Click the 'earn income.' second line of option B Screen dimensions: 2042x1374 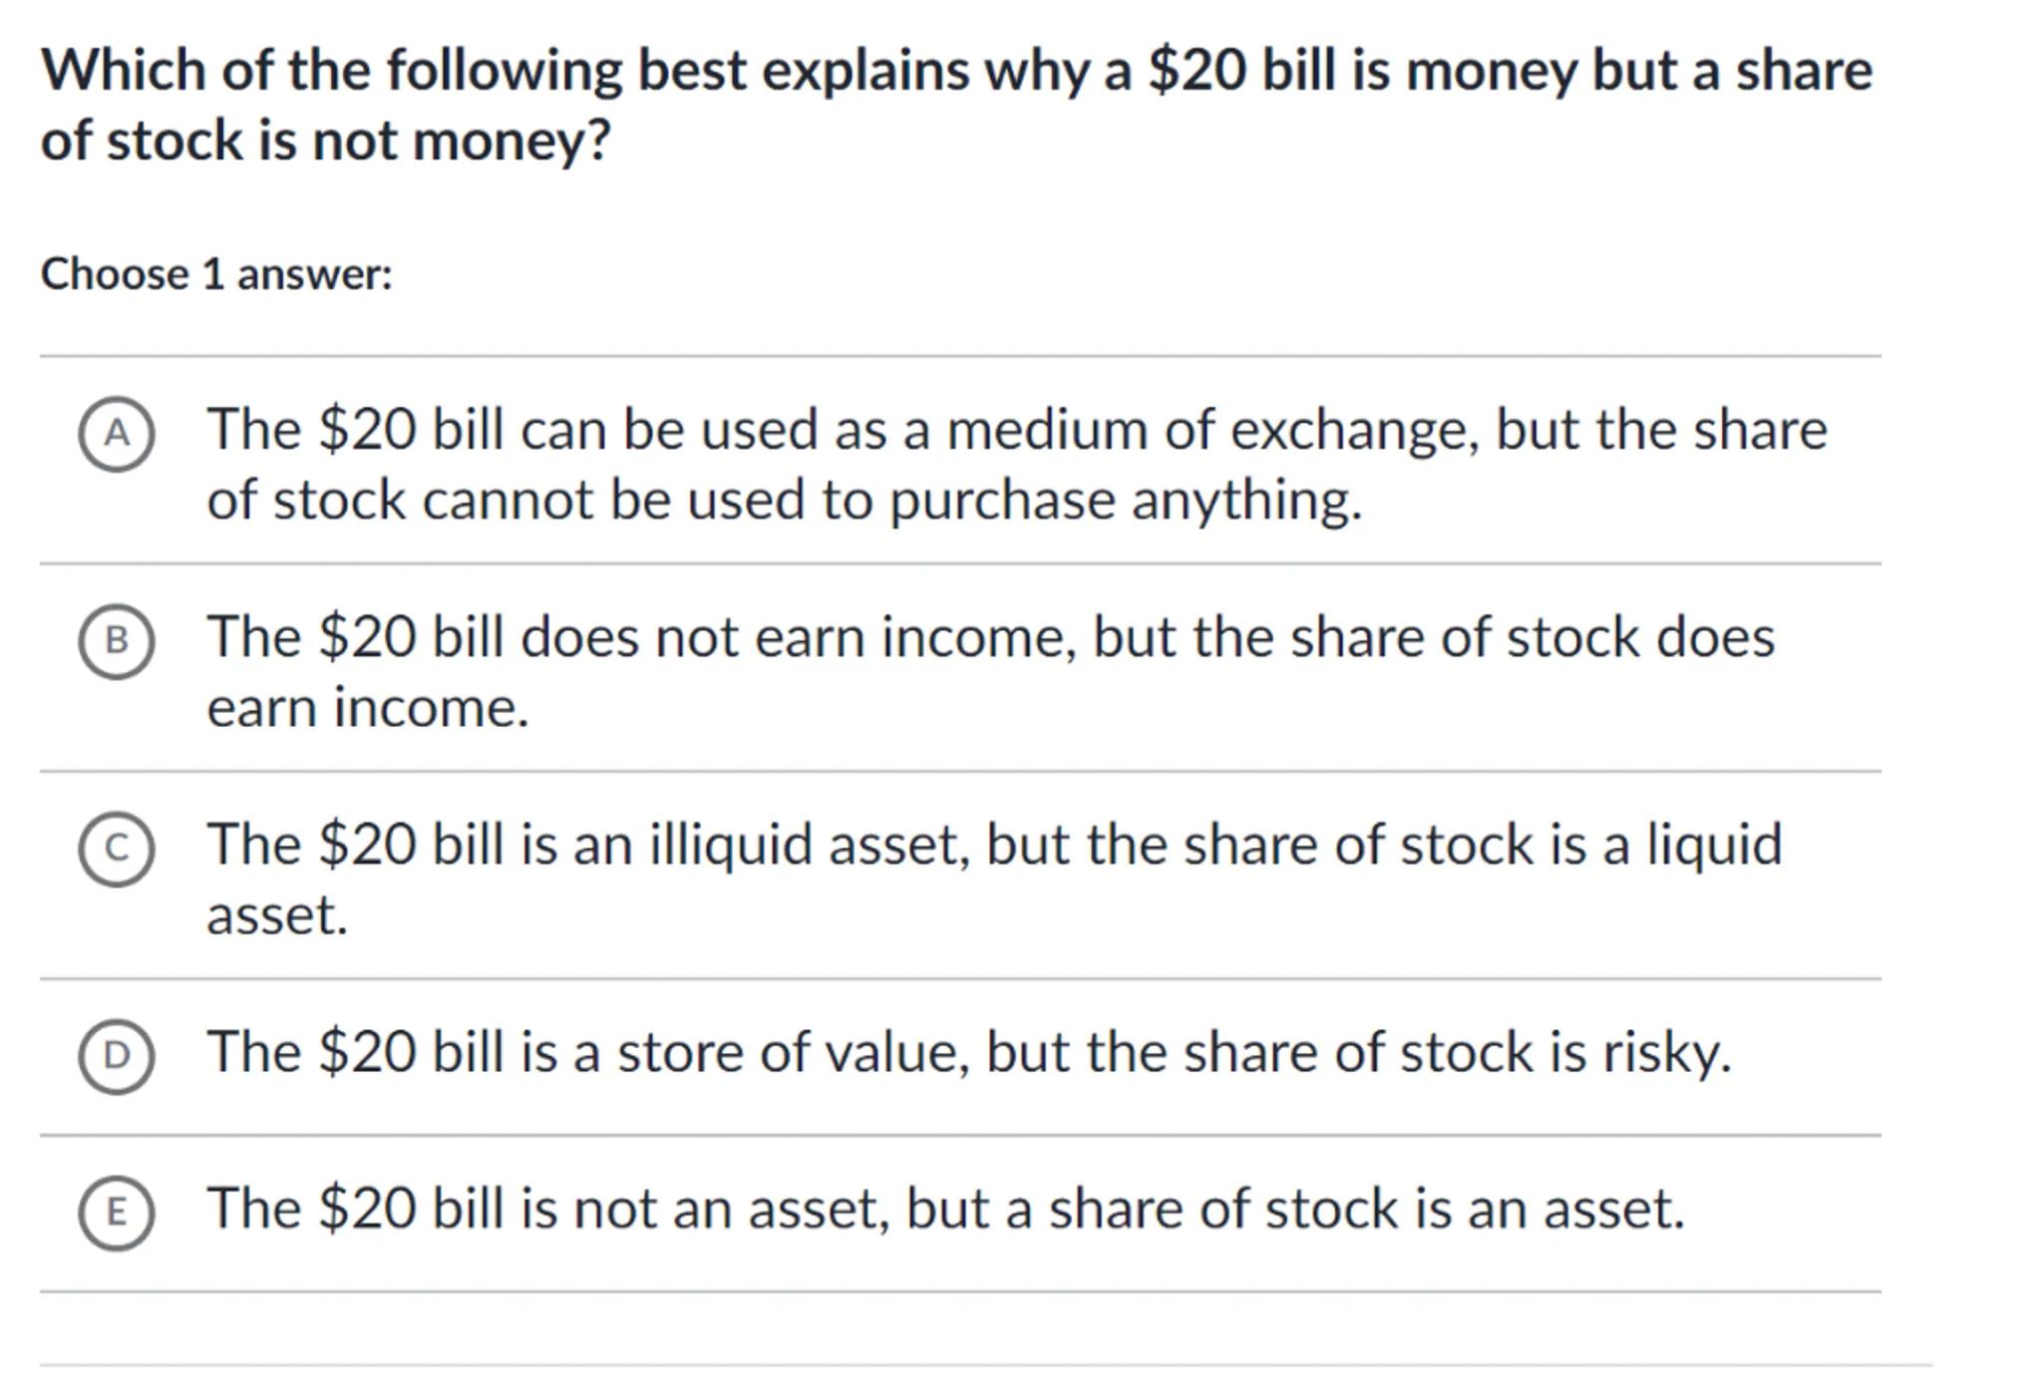coord(367,708)
